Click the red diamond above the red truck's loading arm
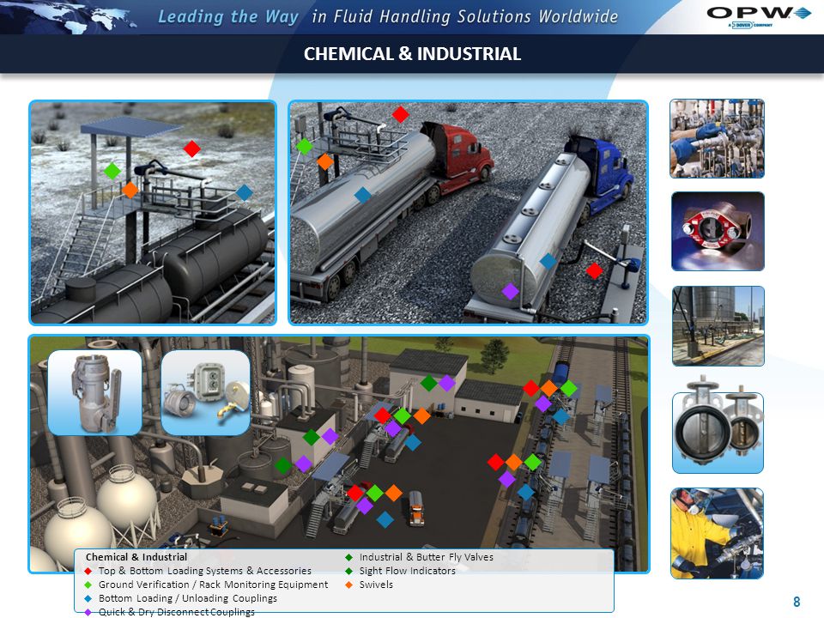The width and height of the screenshot is (824, 618). tap(401, 114)
